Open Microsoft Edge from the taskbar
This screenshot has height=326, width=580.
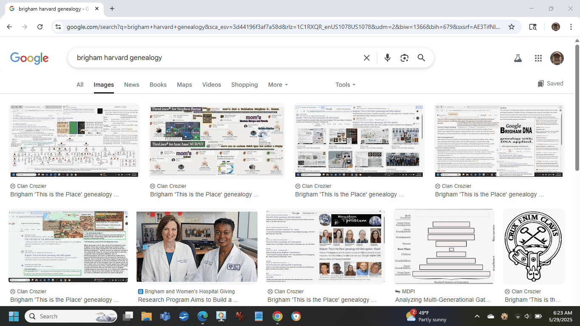pos(203,316)
